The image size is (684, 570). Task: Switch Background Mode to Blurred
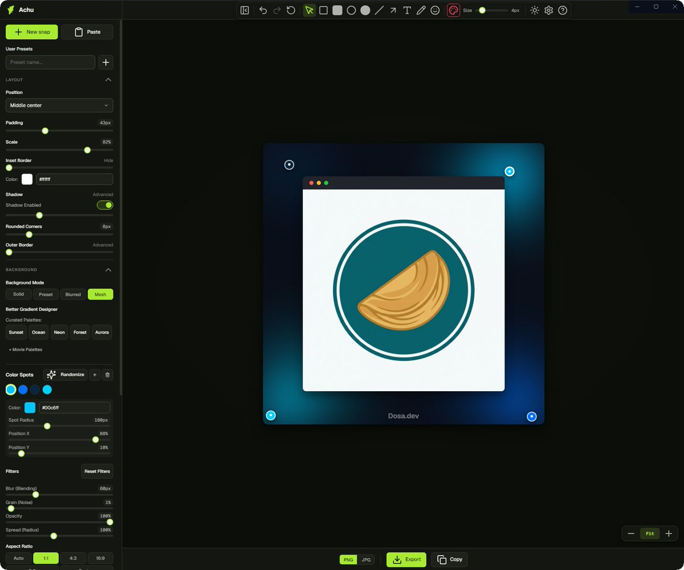coord(73,294)
